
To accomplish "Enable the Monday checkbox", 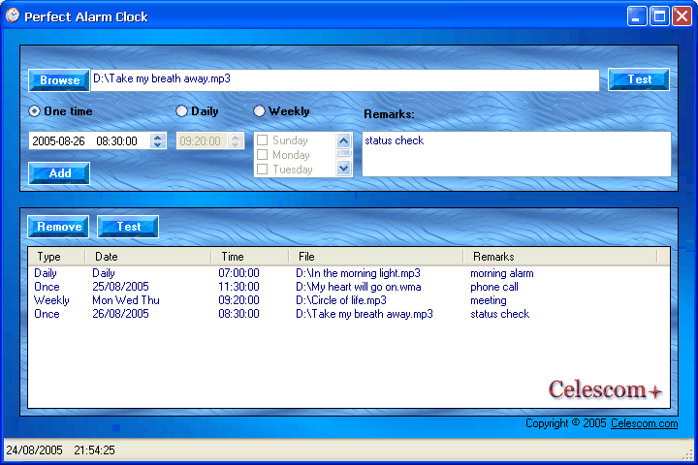I will click(x=262, y=155).
